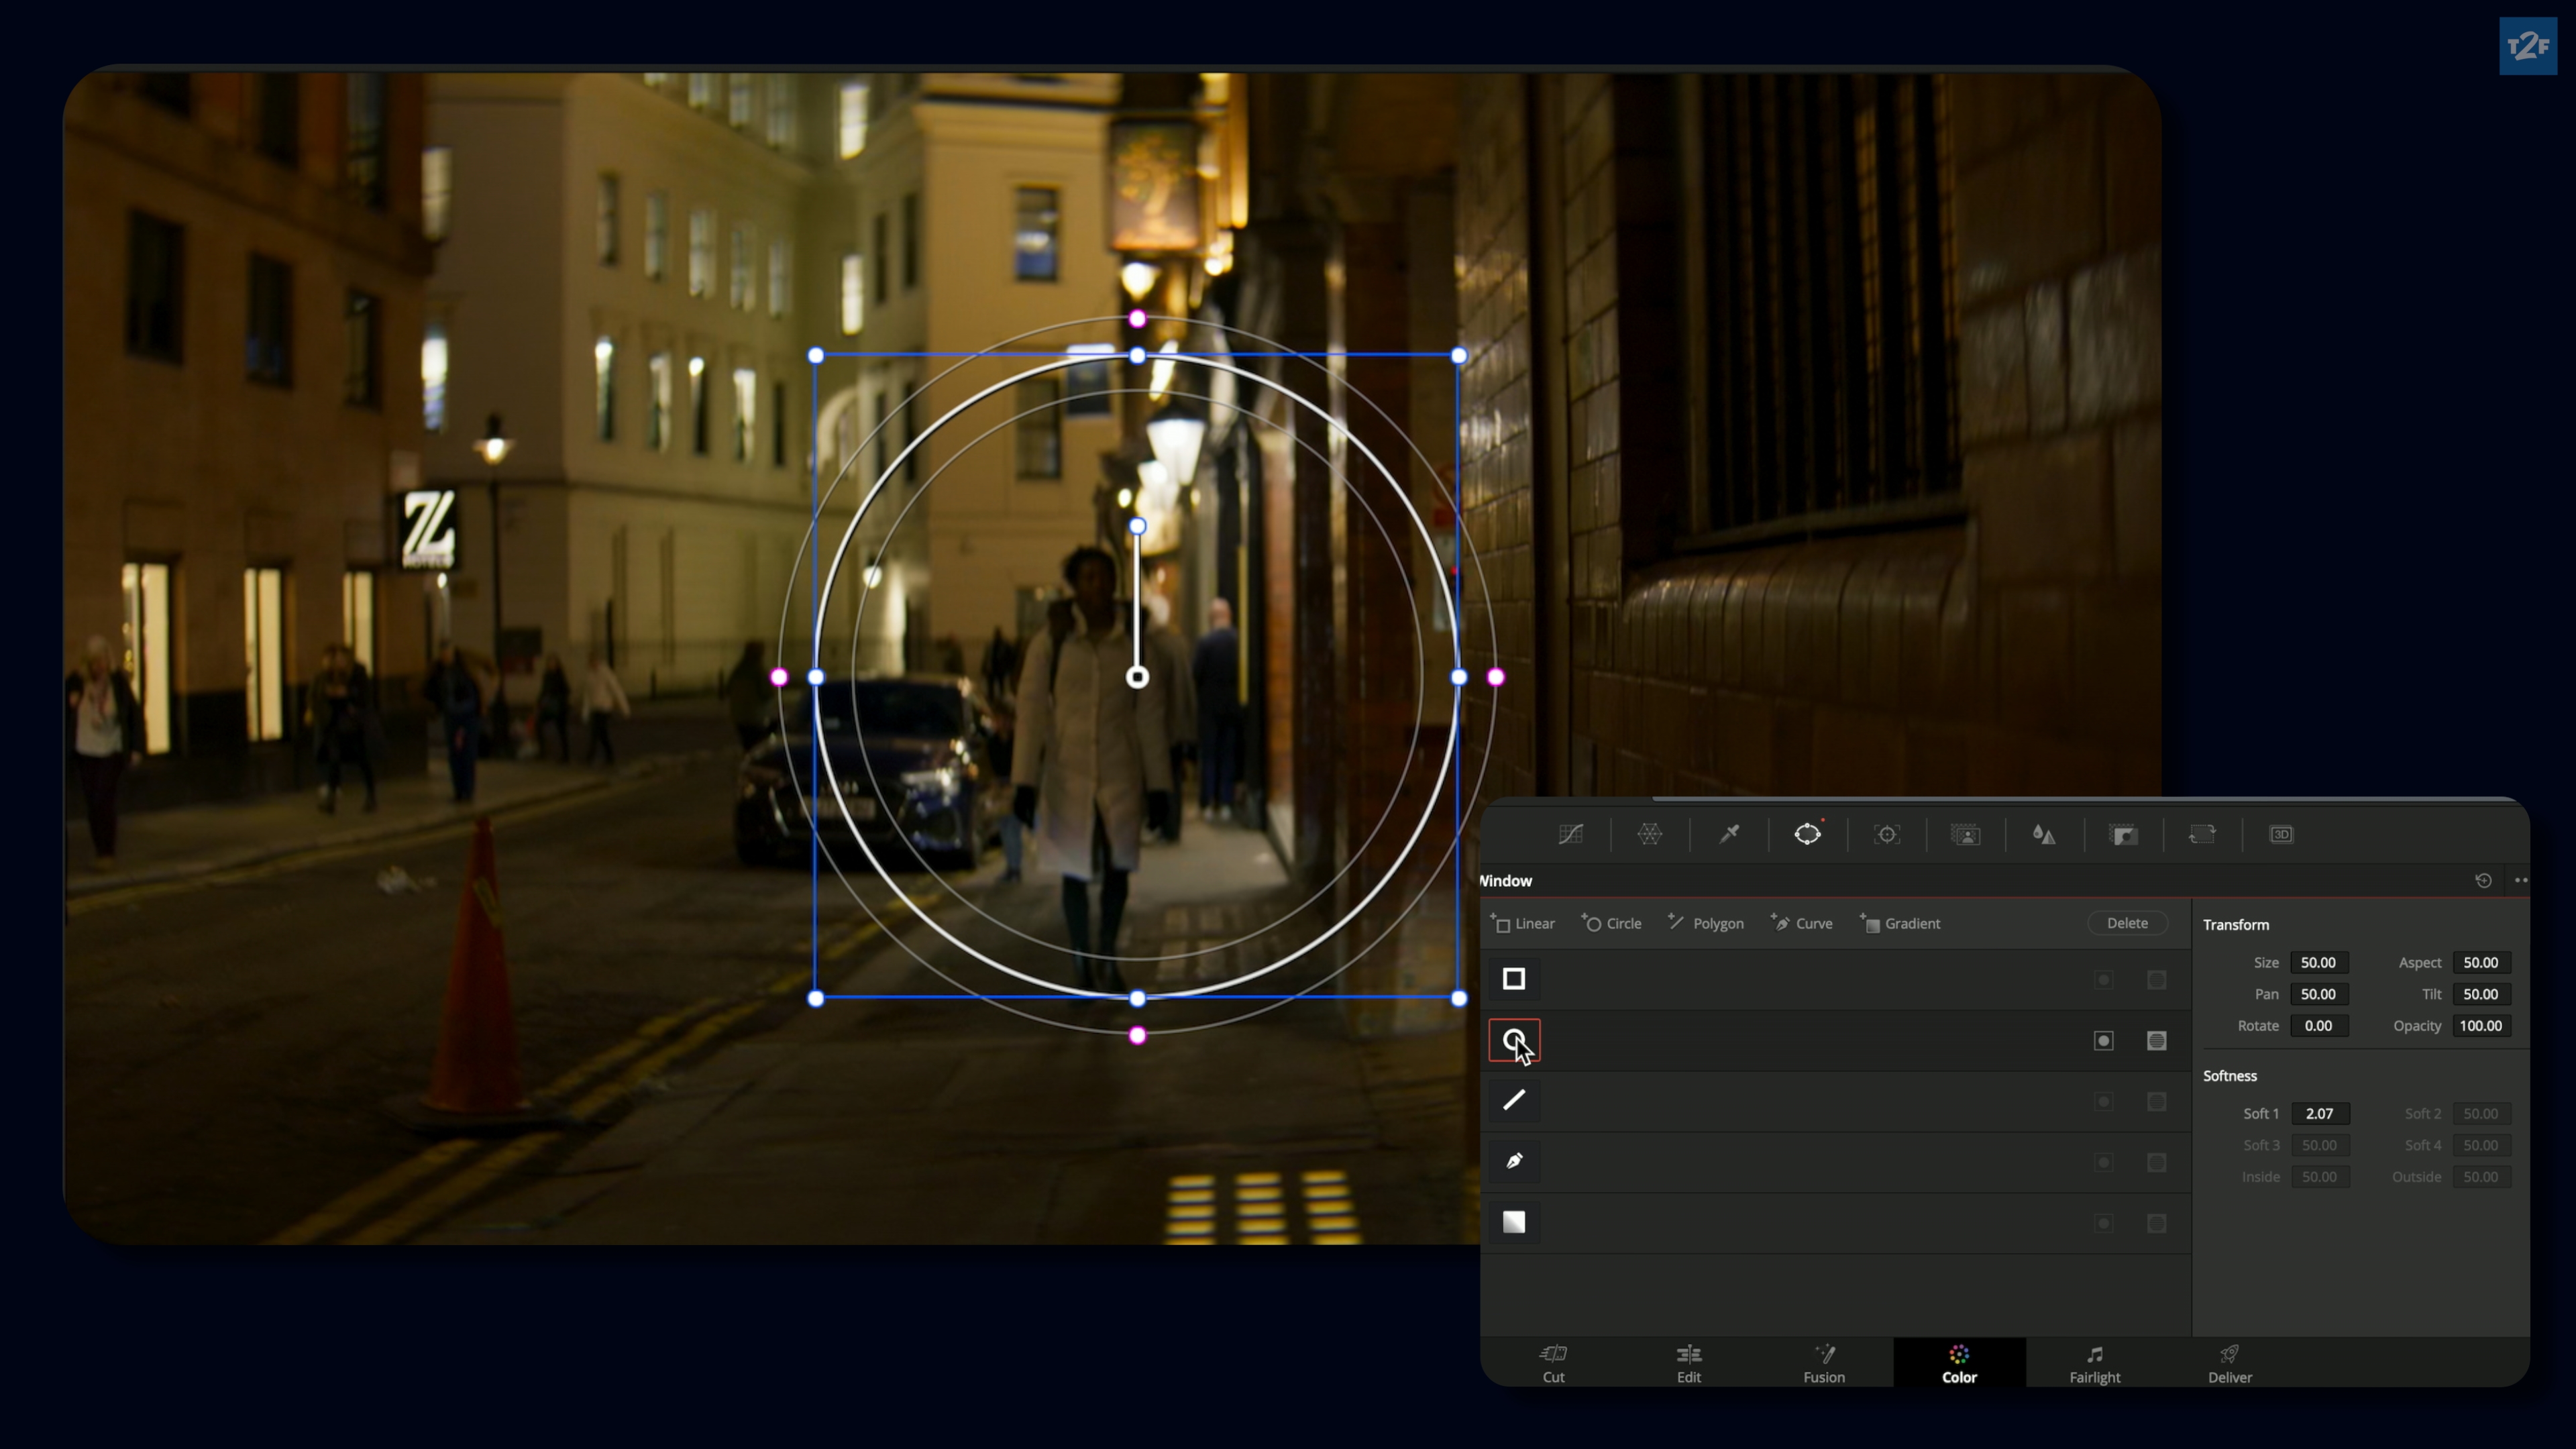Open the Blur/Sharpen palette icon

click(2044, 834)
